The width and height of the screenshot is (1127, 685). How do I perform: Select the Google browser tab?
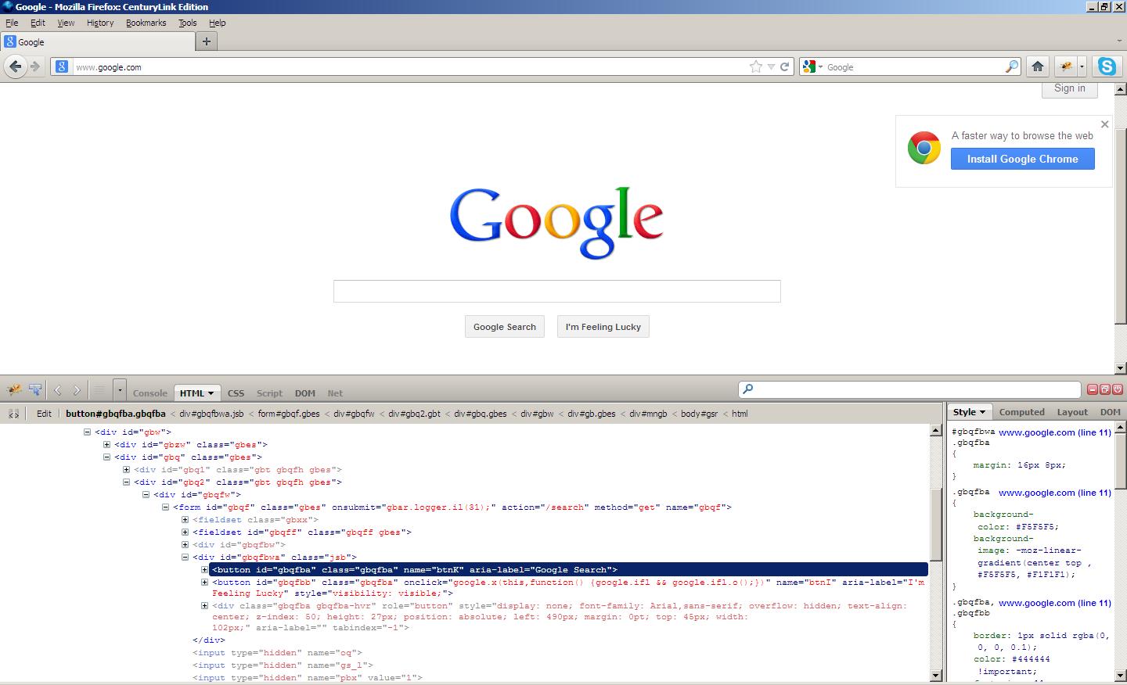[97, 41]
